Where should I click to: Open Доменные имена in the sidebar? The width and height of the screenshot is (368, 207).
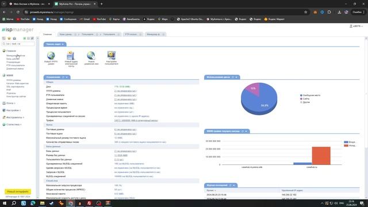15,69
